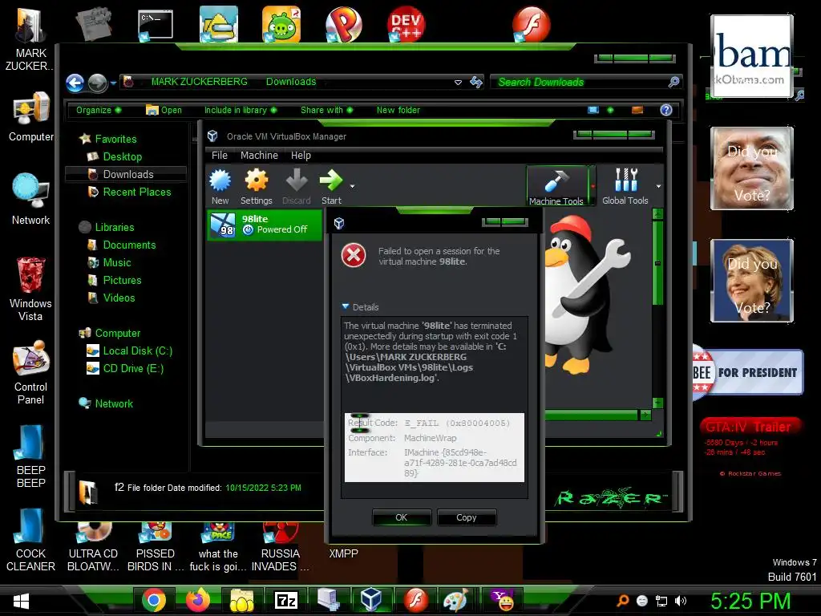Click the New virtual machine icon

220,186
